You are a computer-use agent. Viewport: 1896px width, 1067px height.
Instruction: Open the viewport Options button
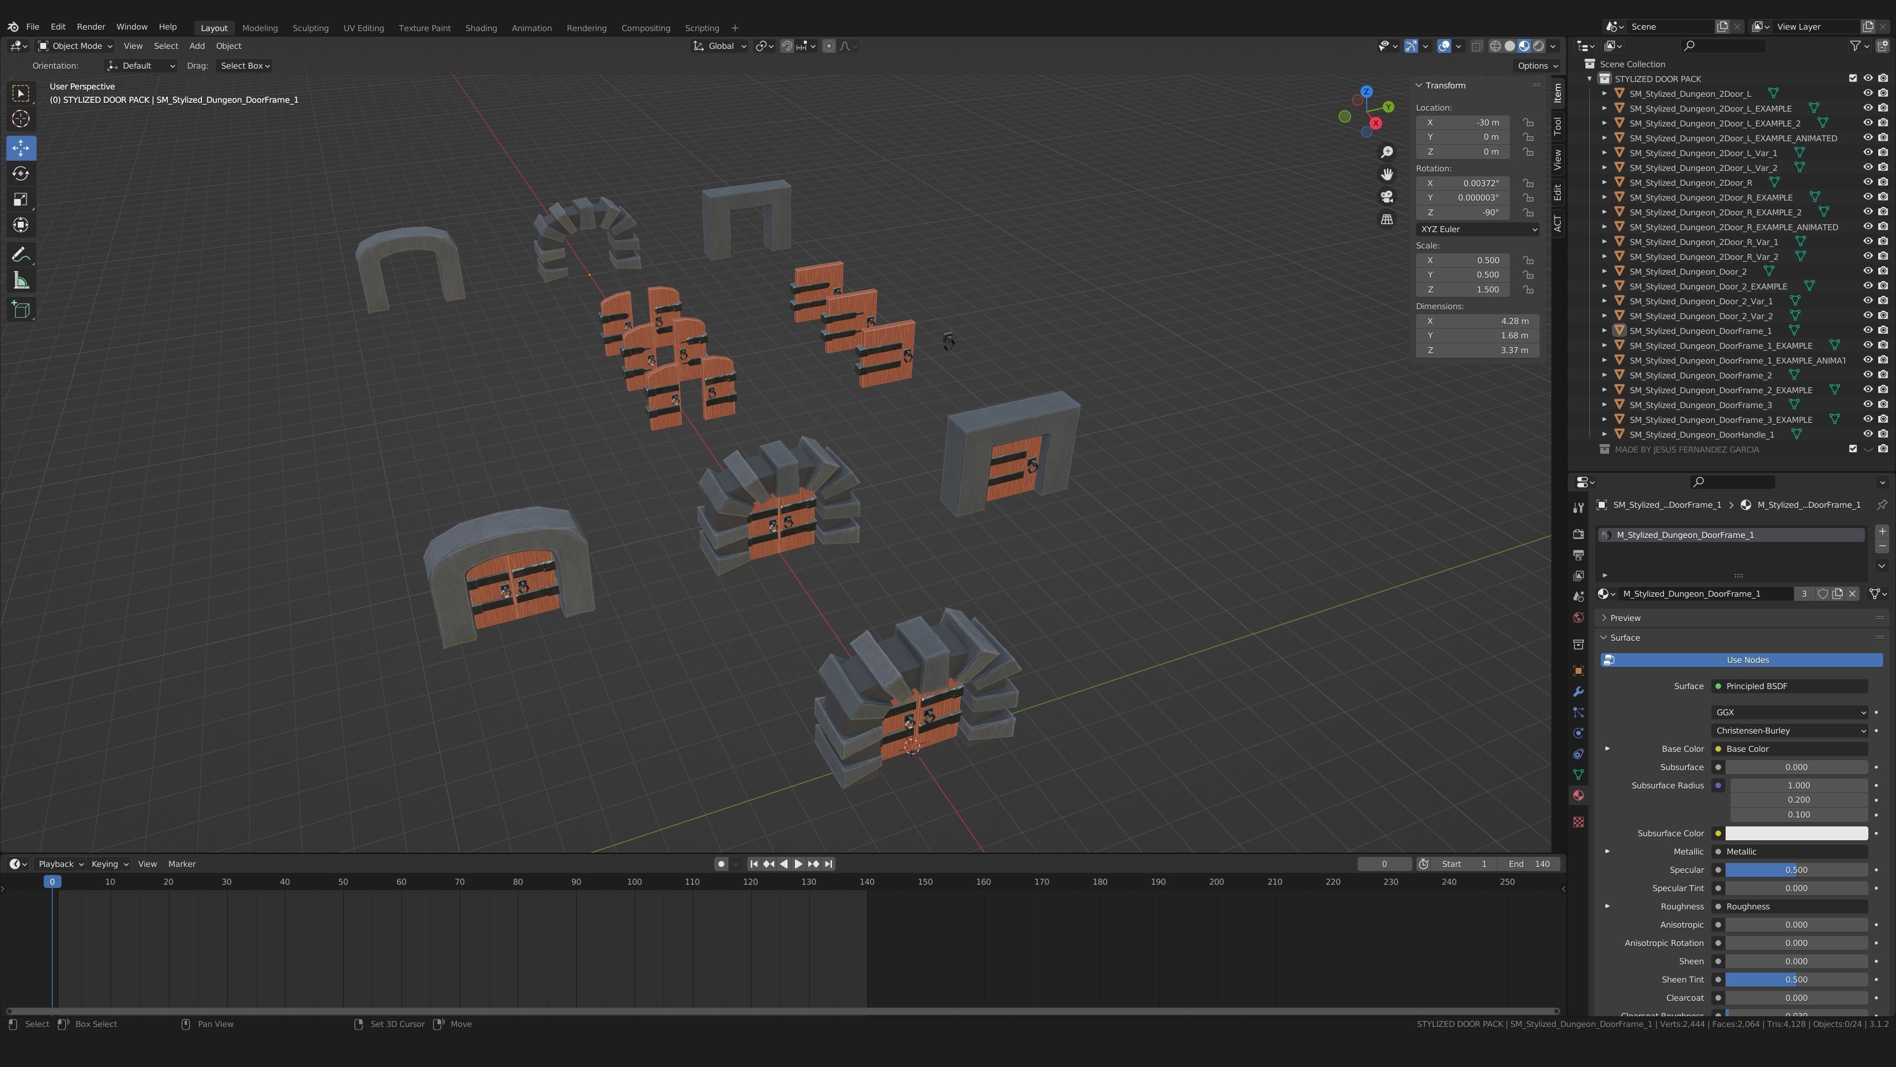click(x=1537, y=66)
